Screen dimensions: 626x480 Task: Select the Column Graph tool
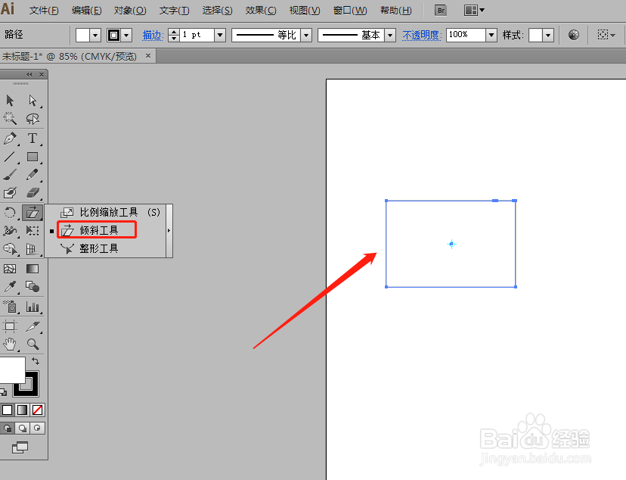[x=33, y=307]
